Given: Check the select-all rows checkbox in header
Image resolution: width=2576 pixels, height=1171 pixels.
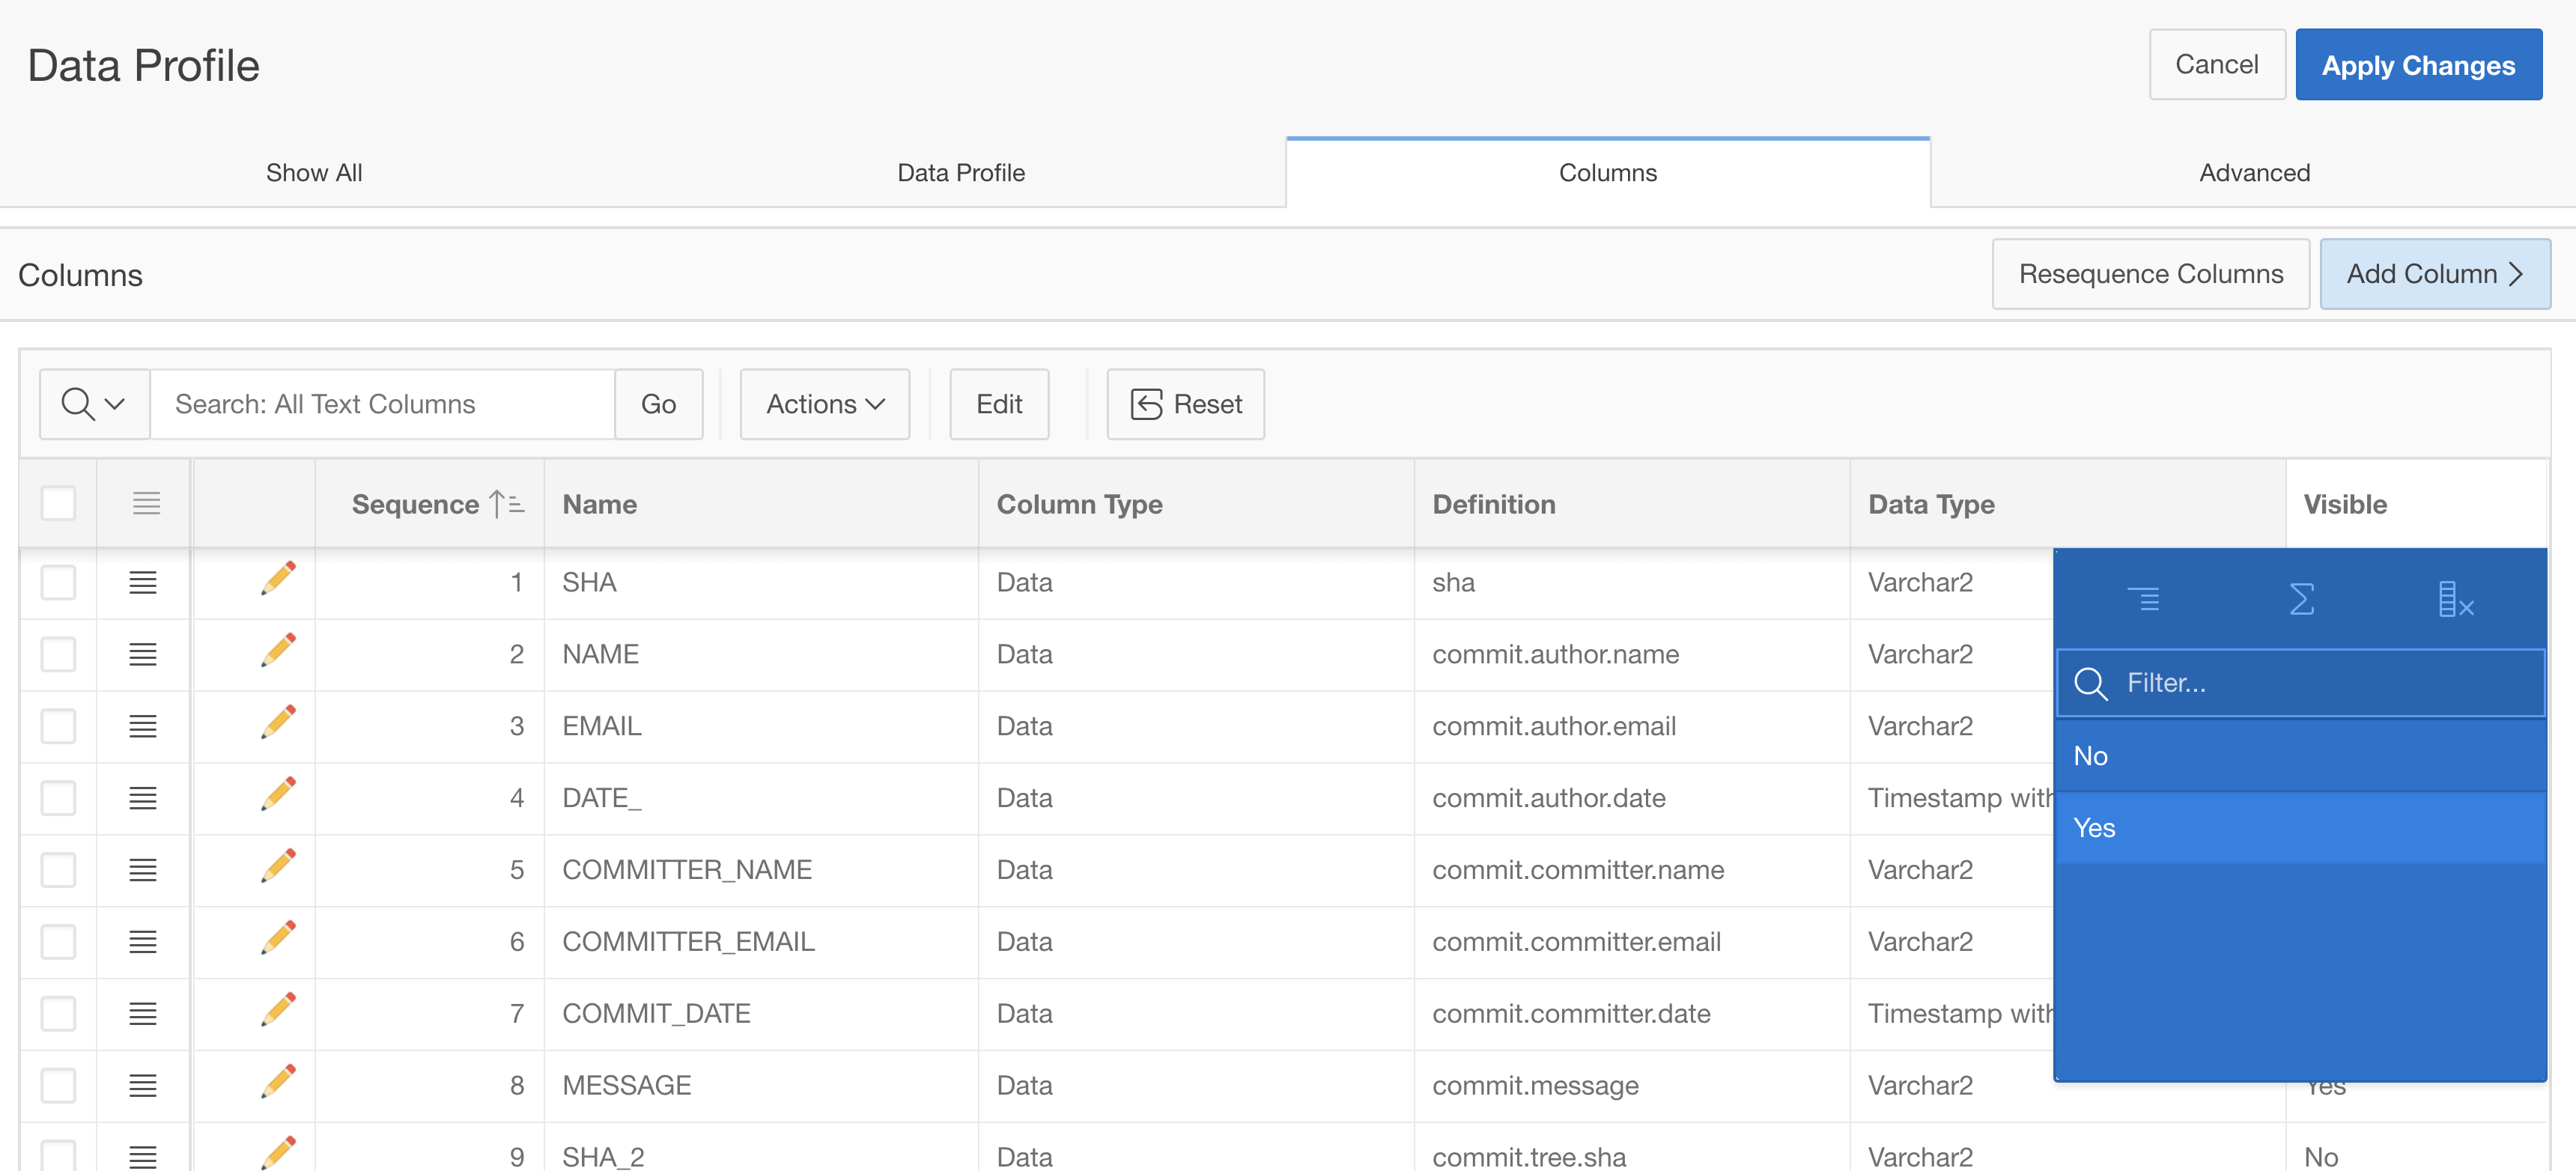Looking at the screenshot, I should point(59,503).
